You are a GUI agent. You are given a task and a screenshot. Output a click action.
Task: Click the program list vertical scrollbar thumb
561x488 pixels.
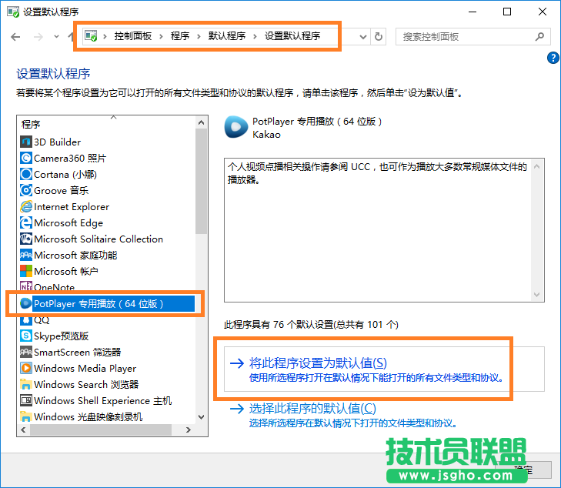click(201, 181)
